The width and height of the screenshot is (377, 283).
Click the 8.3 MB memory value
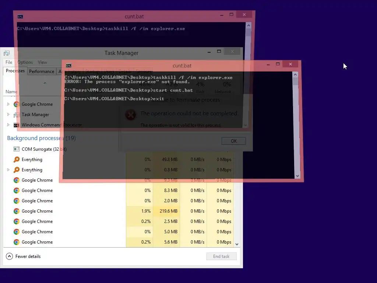click(x=171, y=191)
